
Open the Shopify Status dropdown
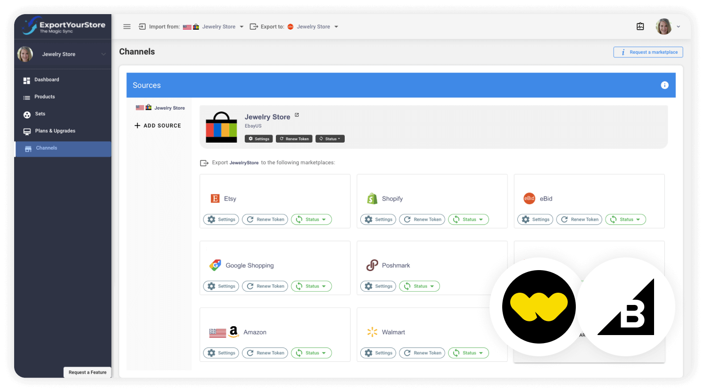click(468, 219)
